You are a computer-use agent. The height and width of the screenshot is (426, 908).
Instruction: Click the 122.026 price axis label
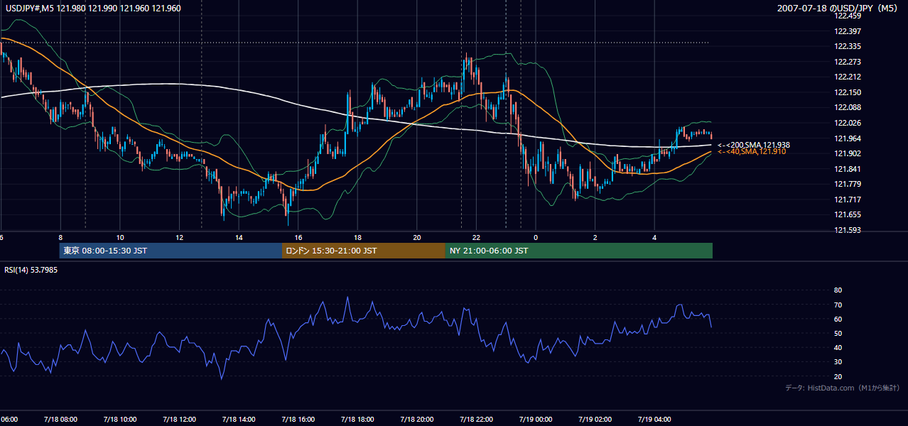(846, 124)
